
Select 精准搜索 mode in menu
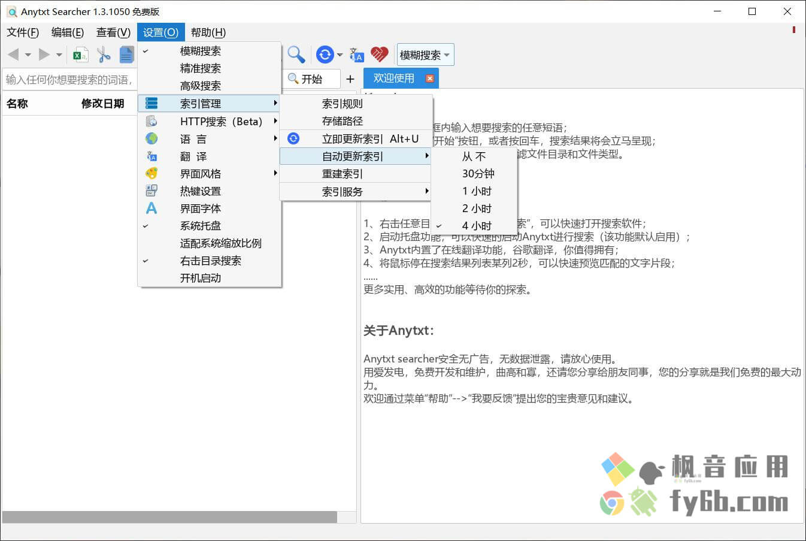(210, 68)
